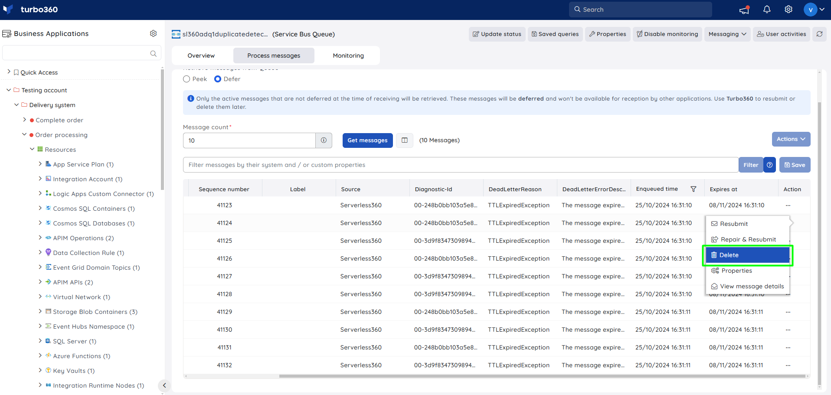831x395 pixels.
Task: Select the Defer radio option
Action: 218,79
